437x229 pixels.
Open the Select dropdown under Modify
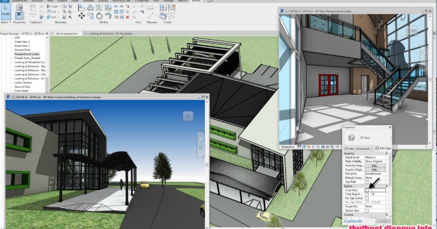coord(6,22)
